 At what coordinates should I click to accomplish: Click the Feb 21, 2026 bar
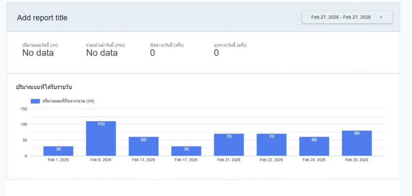(229, 145)
